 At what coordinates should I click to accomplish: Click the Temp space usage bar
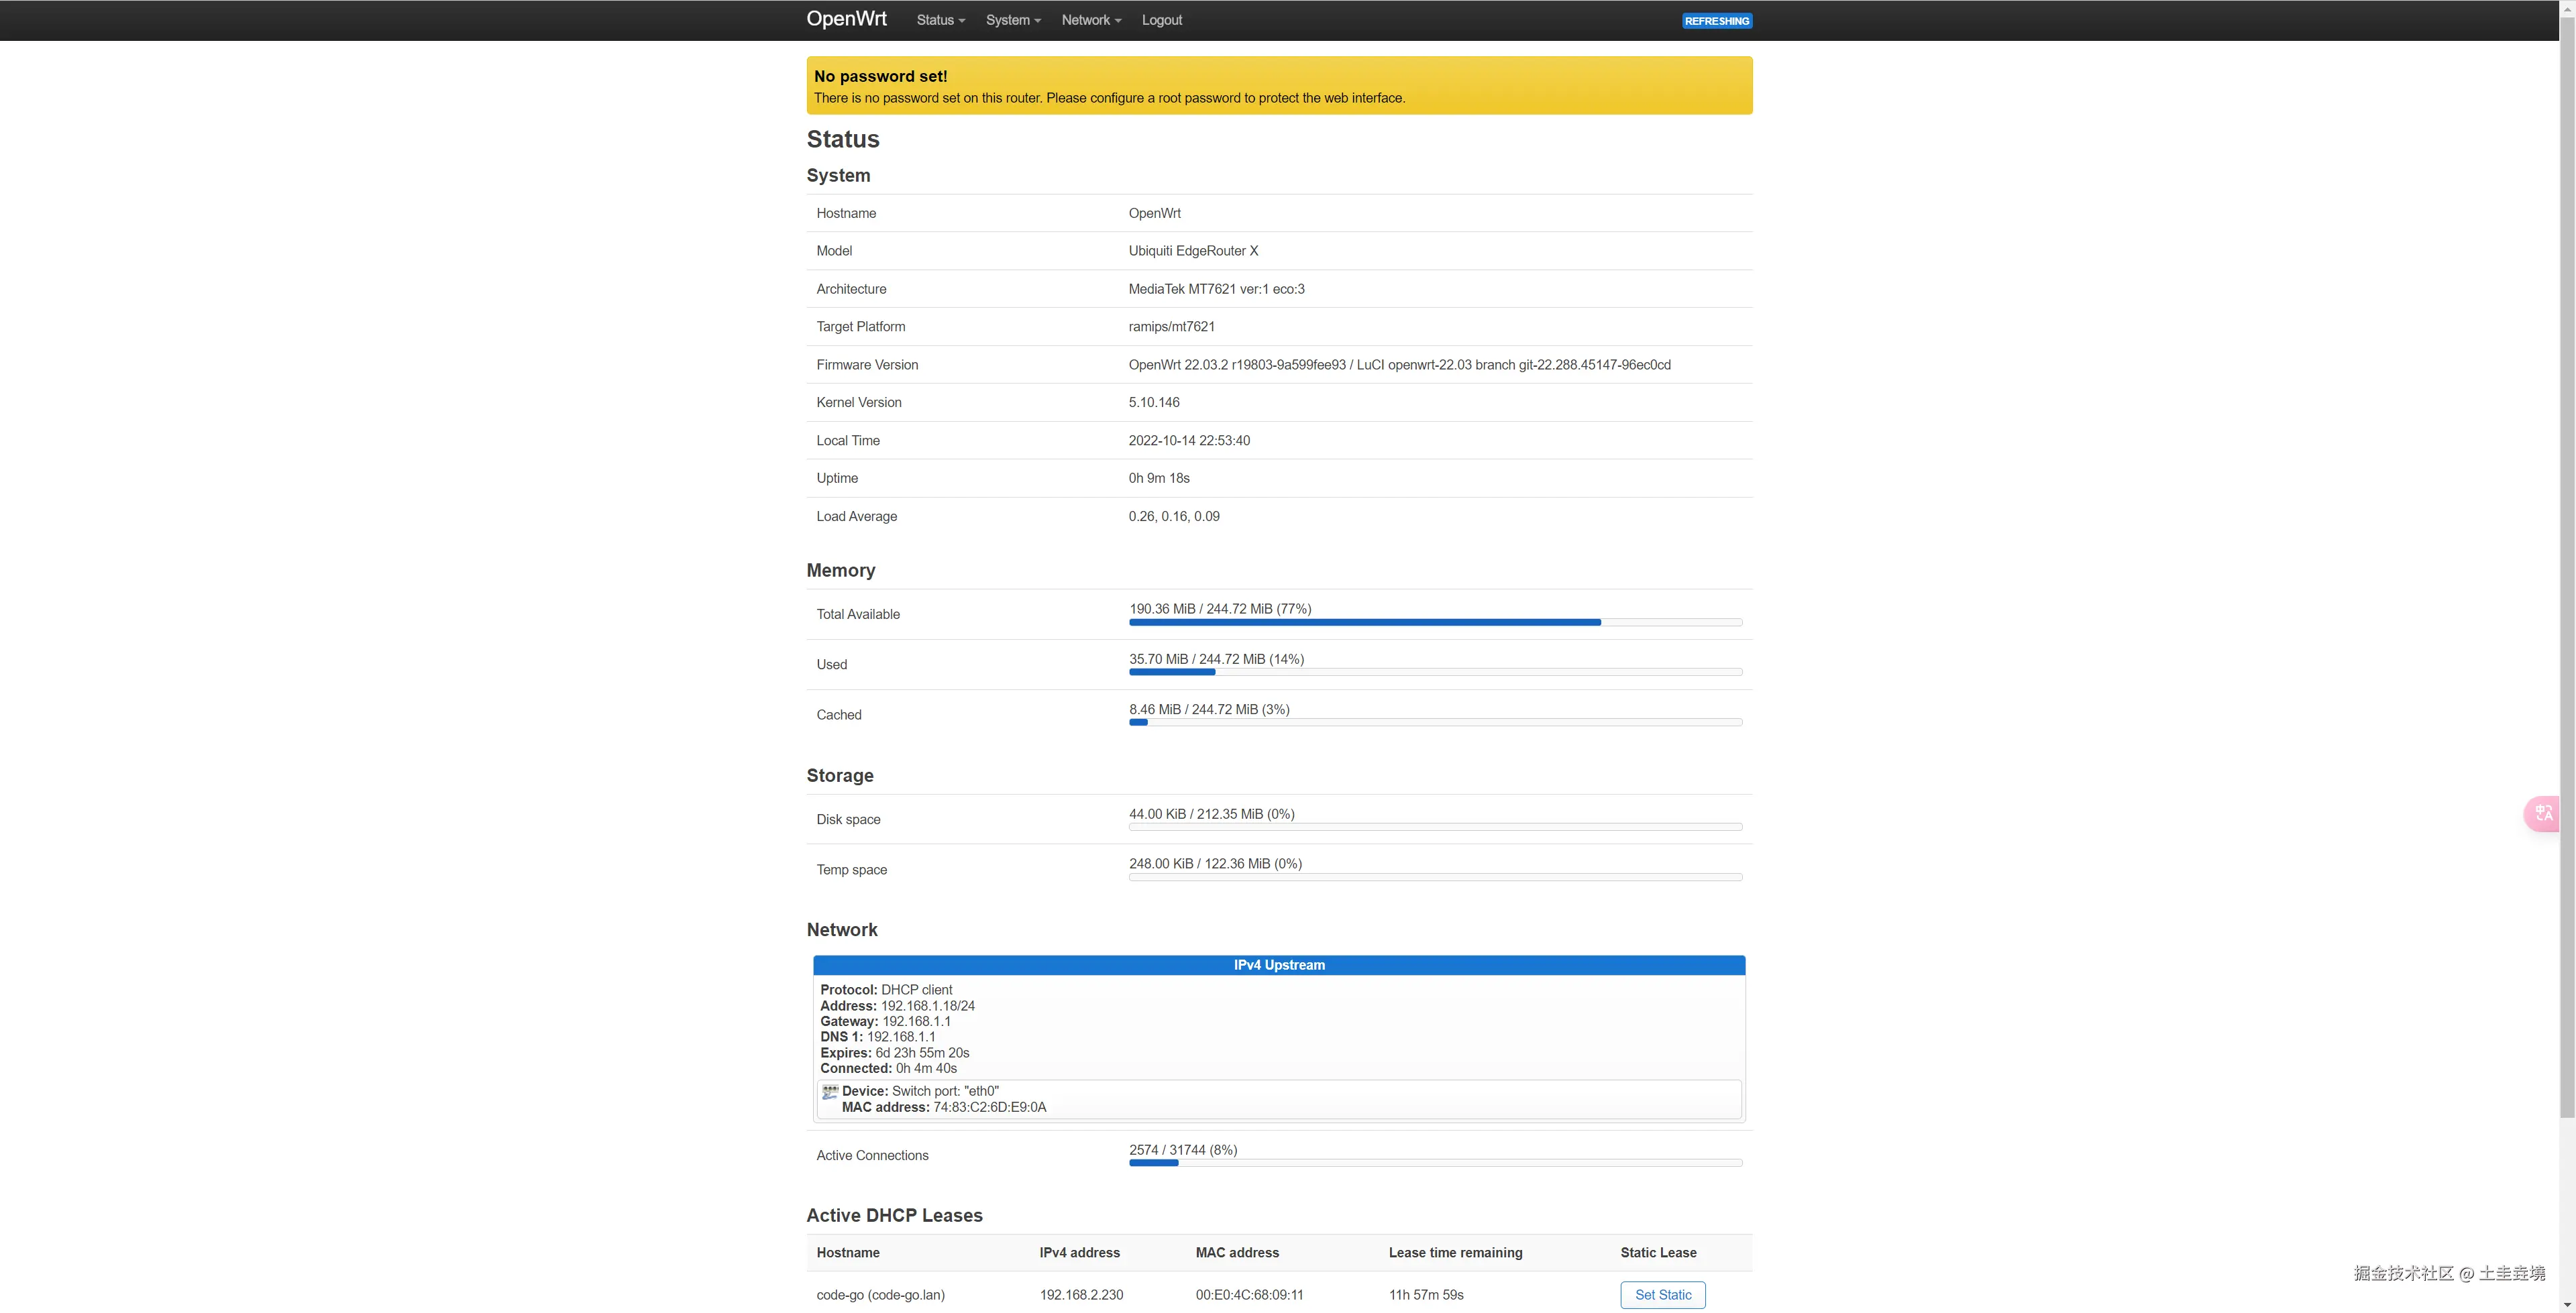(x=1435, y=877)
